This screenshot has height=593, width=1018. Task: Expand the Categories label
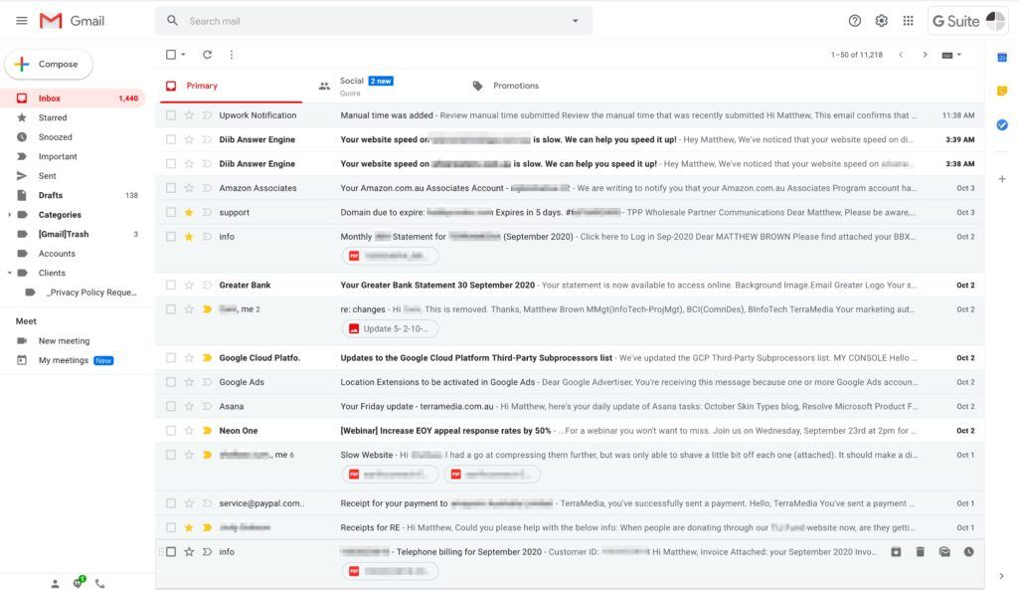tap(9, 215)
